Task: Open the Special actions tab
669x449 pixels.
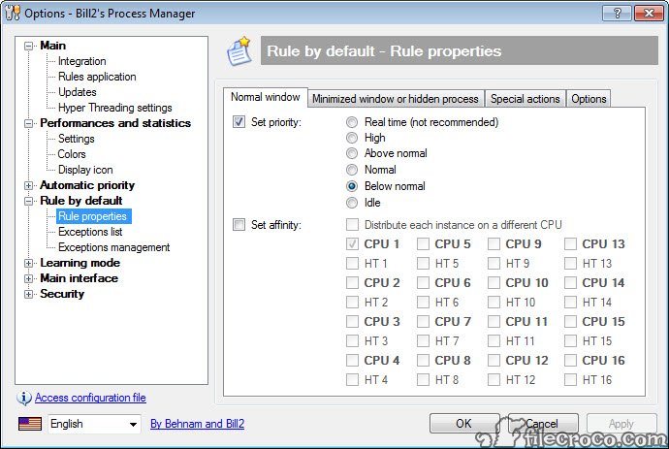Action: [525, 99]
